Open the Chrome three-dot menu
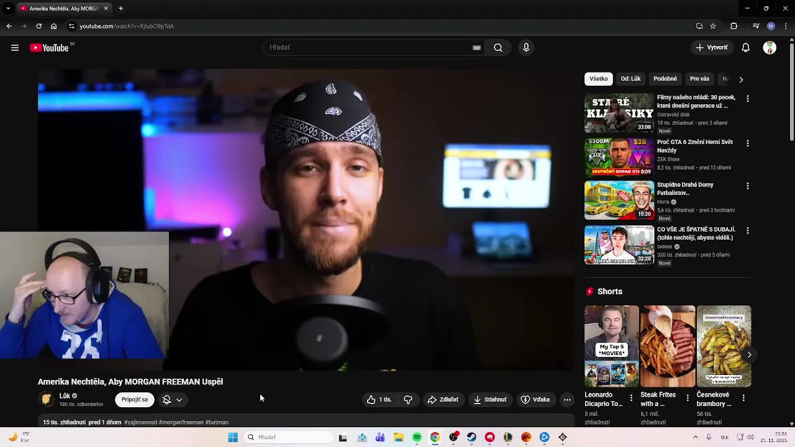 tap(786, 26)
